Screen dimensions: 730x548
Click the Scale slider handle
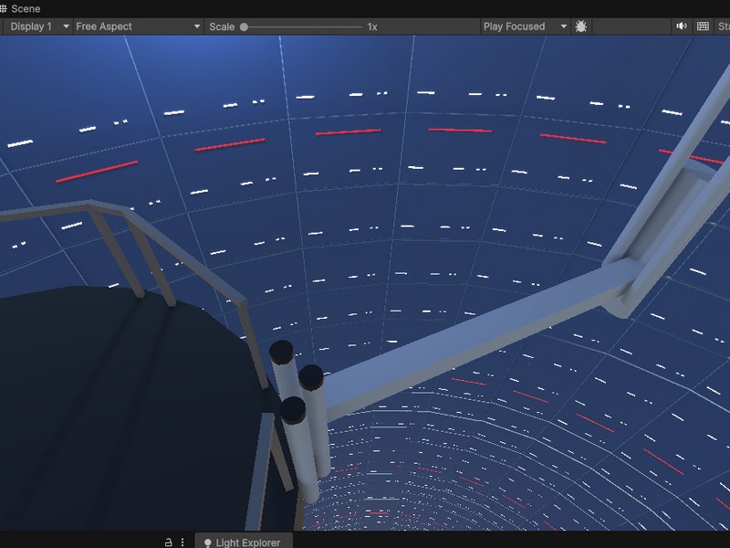tap(244, 26)
